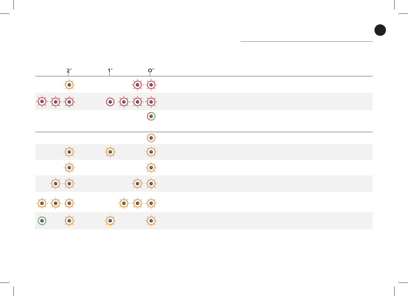Click the lone solid orange indicator ring
Image resolution: width=408 pixels, height=296 pixels.
pyautogui.click(x=151, y=138)
